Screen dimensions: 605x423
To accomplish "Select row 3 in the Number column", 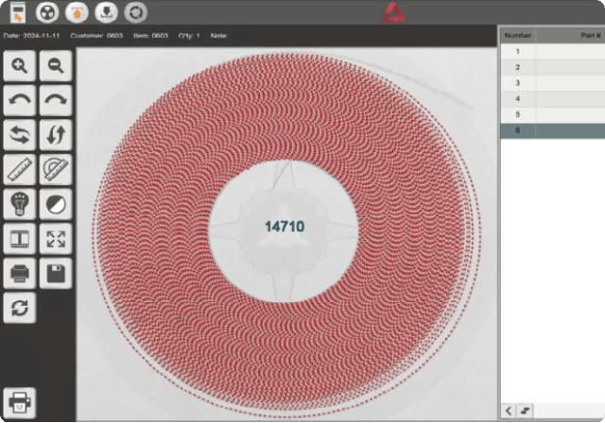I will pyautogui.click(x=518, y=83).
